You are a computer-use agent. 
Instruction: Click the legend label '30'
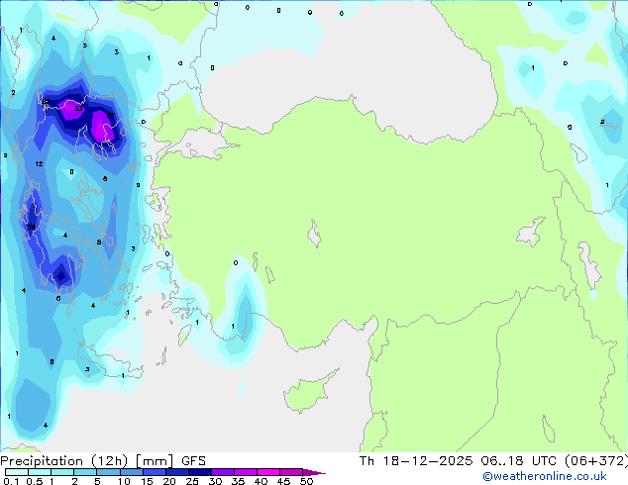[215, 481]
